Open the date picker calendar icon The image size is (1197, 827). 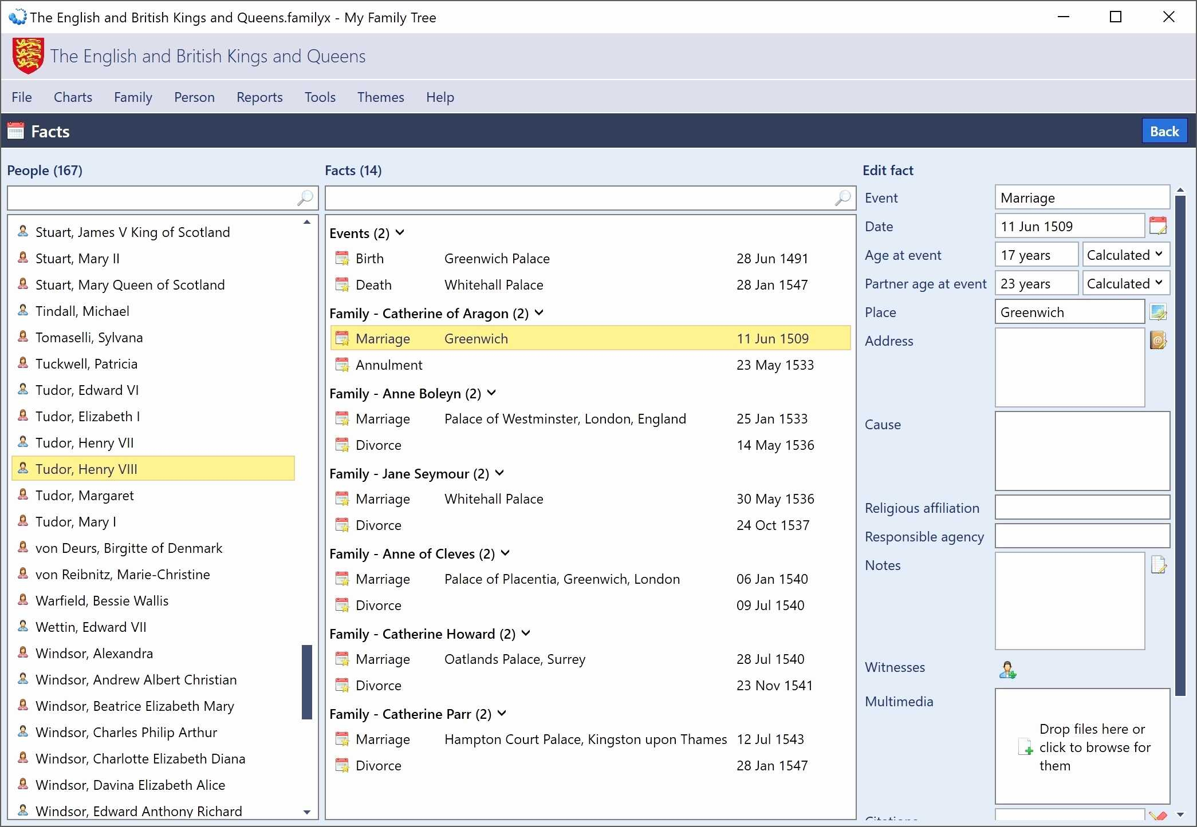1157,226
